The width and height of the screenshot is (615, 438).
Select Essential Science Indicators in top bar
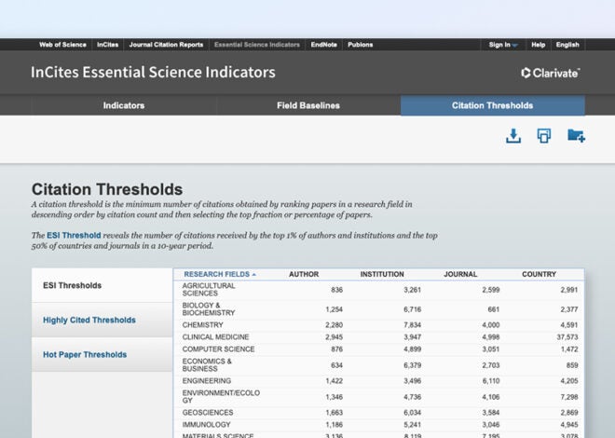click(257, 45)
